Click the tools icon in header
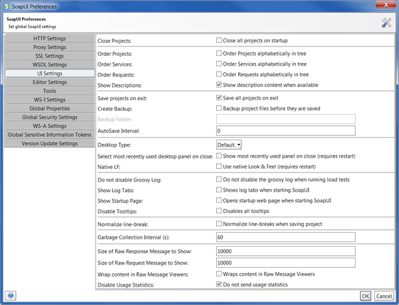Screen dimensions: 399x305 click(386, 23)
